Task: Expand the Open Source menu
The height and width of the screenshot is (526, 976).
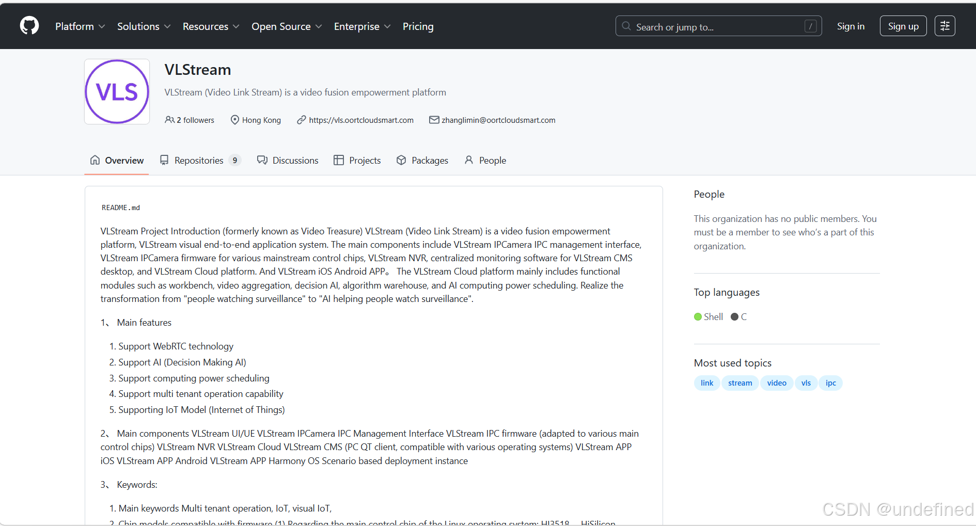Action: (x=287, y=26)
